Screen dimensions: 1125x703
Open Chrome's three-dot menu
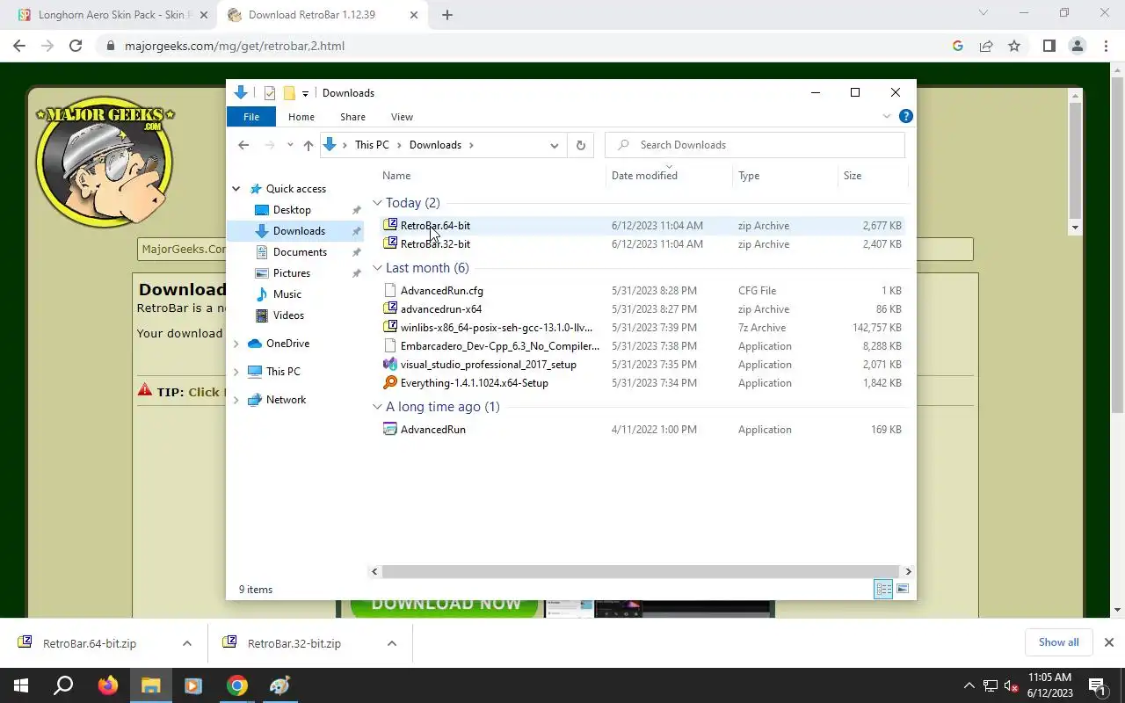pyautogui.click(x=1105, y=46)
